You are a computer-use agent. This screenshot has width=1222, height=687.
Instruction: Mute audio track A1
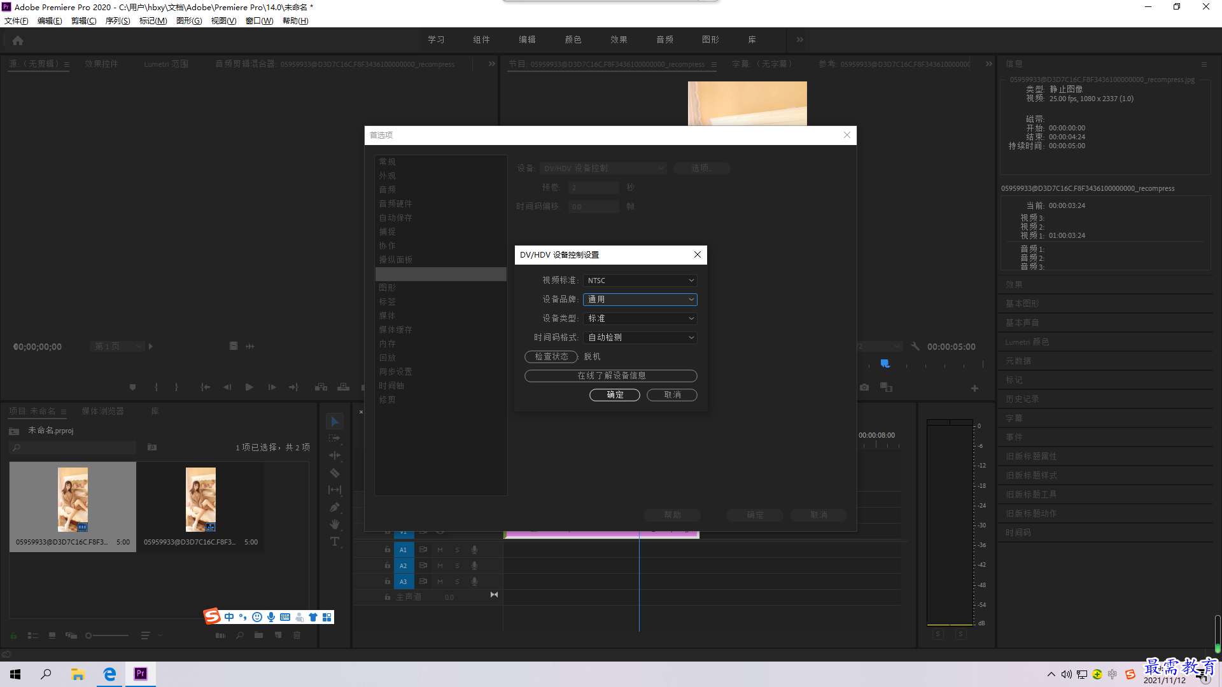(440, 550)
